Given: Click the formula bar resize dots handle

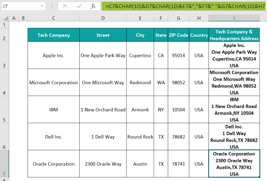Looking at the screenshot, I should (x=51, y=6).
